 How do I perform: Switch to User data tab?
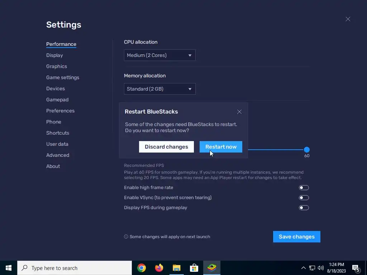57,144
